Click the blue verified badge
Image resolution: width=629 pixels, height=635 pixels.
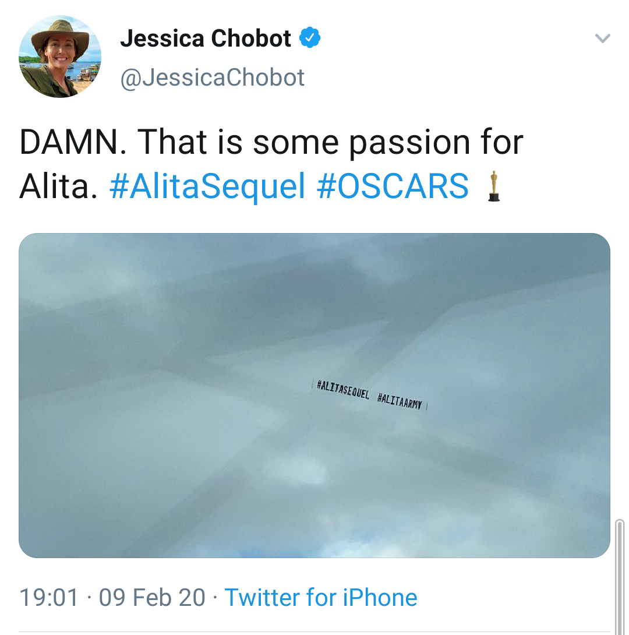(x=310, y=38)
